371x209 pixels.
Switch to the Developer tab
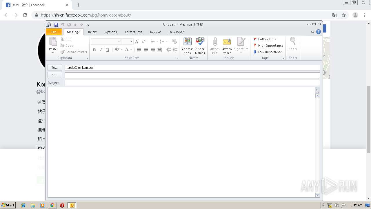click(x=176, y=32)
